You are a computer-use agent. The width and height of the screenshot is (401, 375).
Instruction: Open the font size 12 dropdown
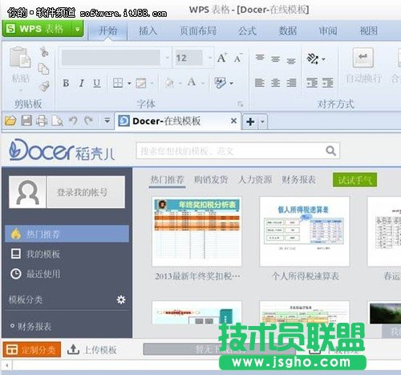point(210,58)
